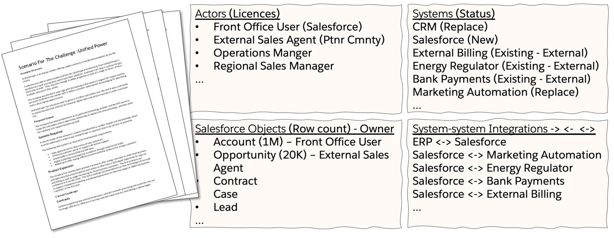The width and height of the screenshot is (614, 238).
Task: Click the ERP <-> Salesforce integration line
Action: (459, 142)
